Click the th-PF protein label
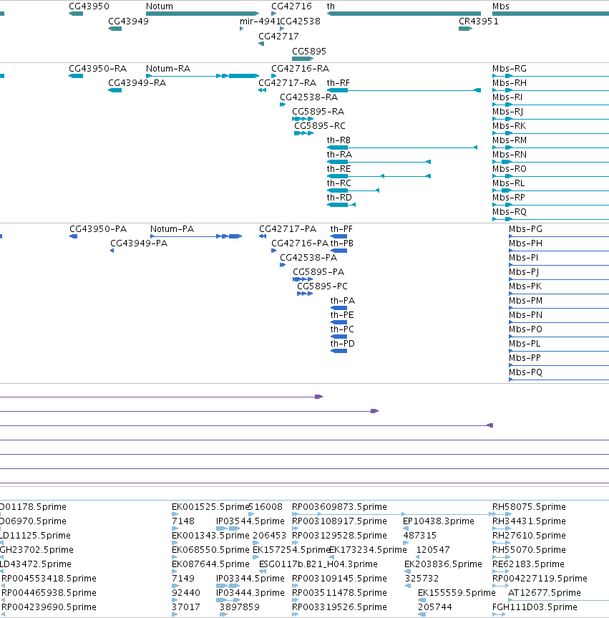 [341, 229]
